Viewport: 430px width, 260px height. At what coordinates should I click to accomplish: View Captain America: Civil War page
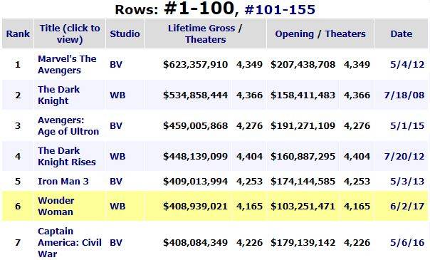pos(70,242)
